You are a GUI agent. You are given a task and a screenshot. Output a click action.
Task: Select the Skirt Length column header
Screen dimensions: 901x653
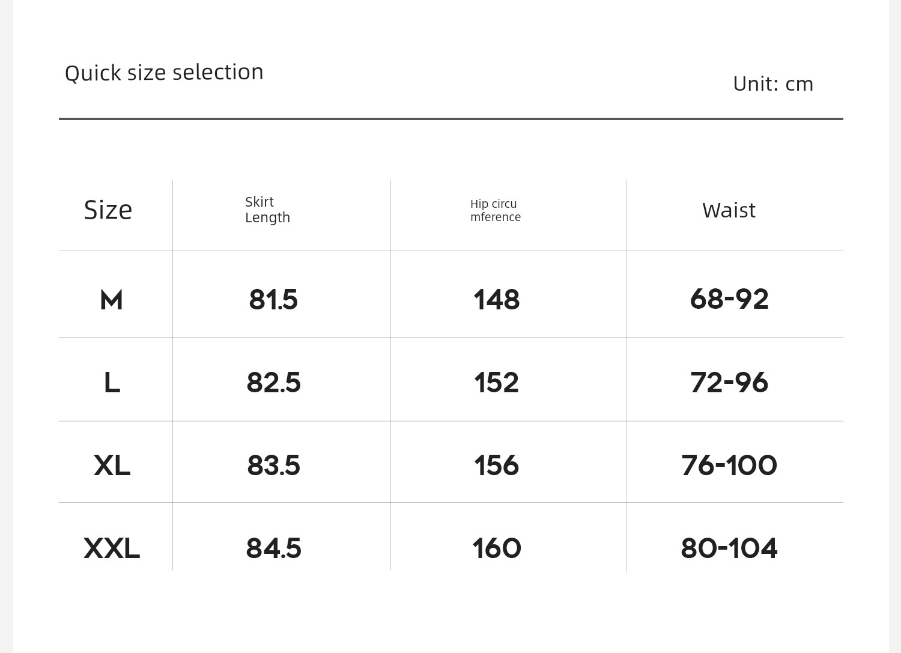[267, 210]
